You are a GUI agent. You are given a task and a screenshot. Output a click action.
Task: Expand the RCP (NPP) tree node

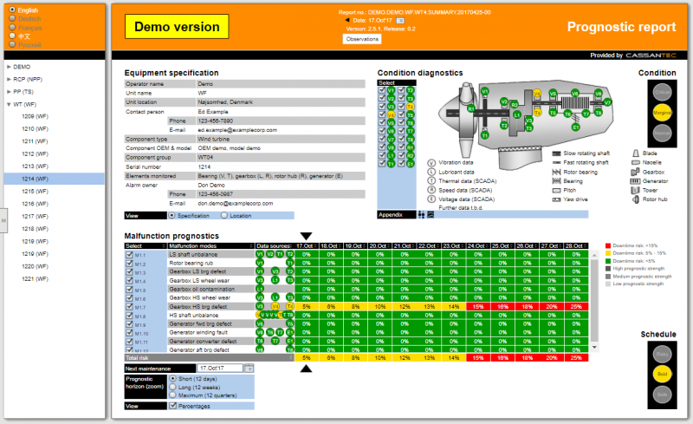(10, 78)
